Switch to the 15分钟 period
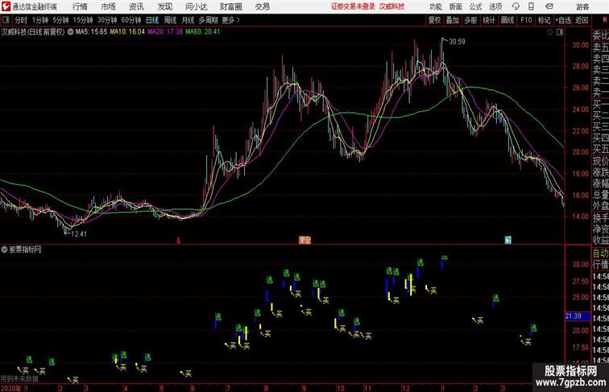Screen dimensions: 609x392 [x=83, y=20]
